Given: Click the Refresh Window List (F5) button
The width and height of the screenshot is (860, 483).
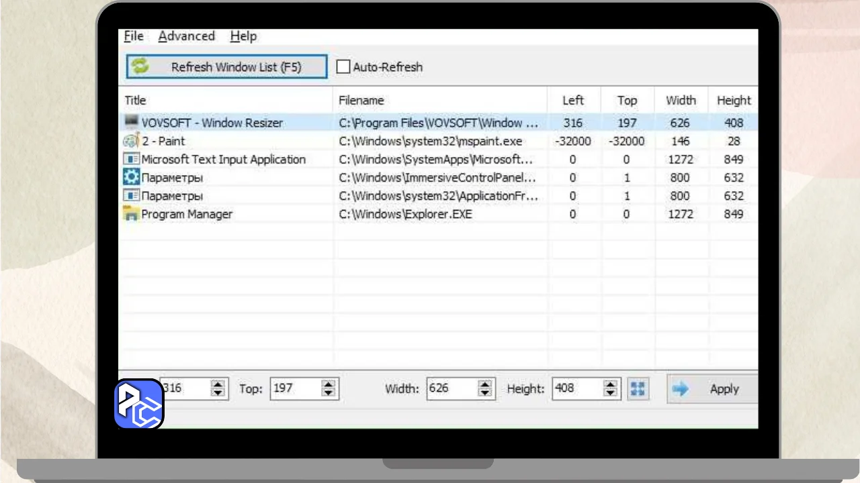Looking at the screenshot, I should tap(226, 66).
